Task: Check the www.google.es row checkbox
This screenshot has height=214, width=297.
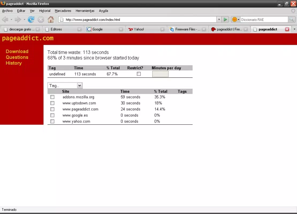Action: pyautogui.click(x=52, y=115)
